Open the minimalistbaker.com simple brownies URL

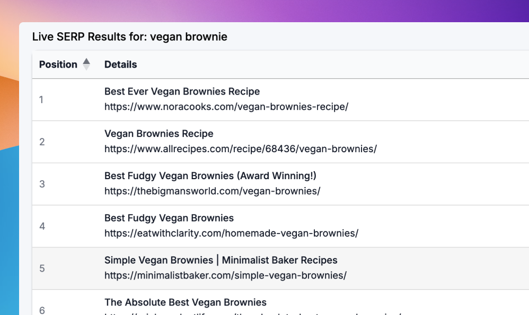coord(225,275)
